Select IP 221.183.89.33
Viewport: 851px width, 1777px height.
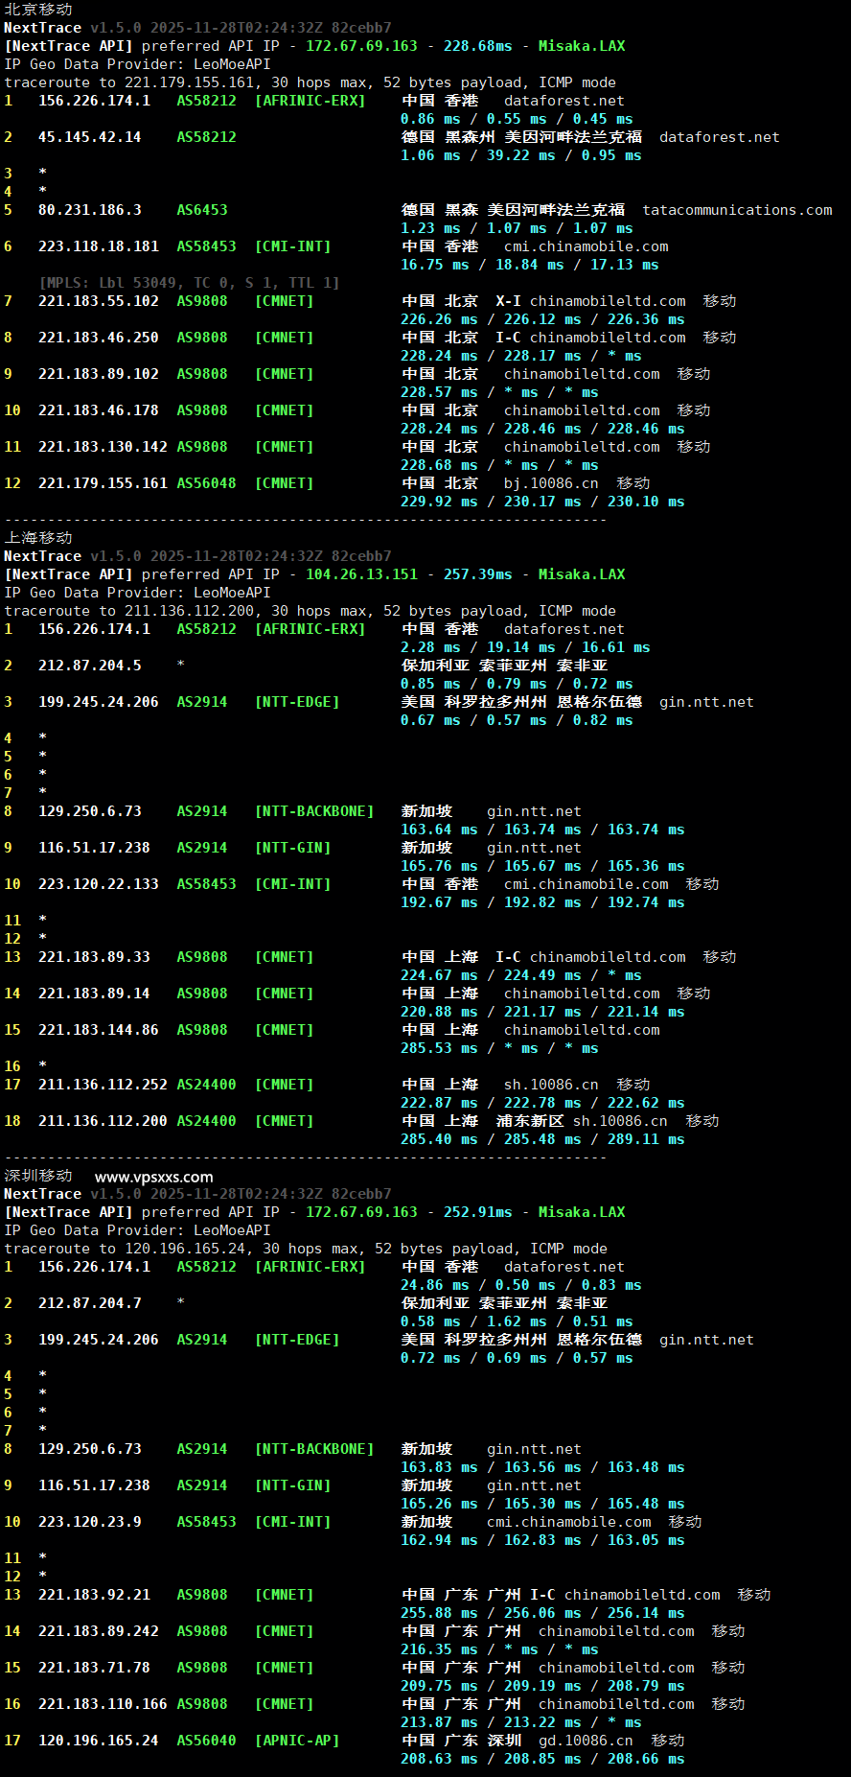94,957
